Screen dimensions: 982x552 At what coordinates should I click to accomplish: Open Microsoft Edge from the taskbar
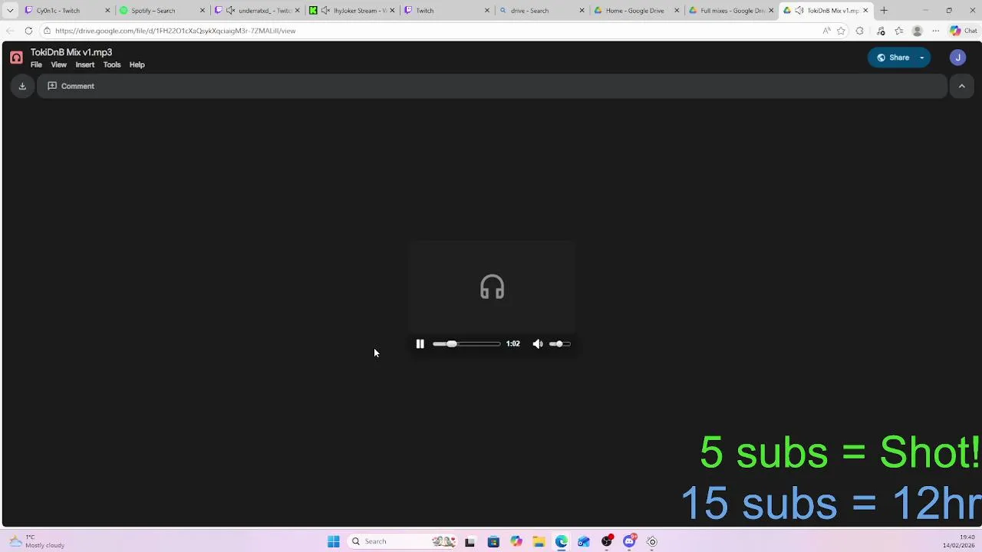tap(562, 541)
